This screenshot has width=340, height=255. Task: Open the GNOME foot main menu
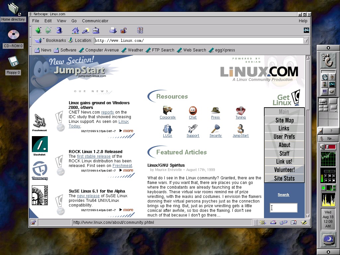coord(328,60)
